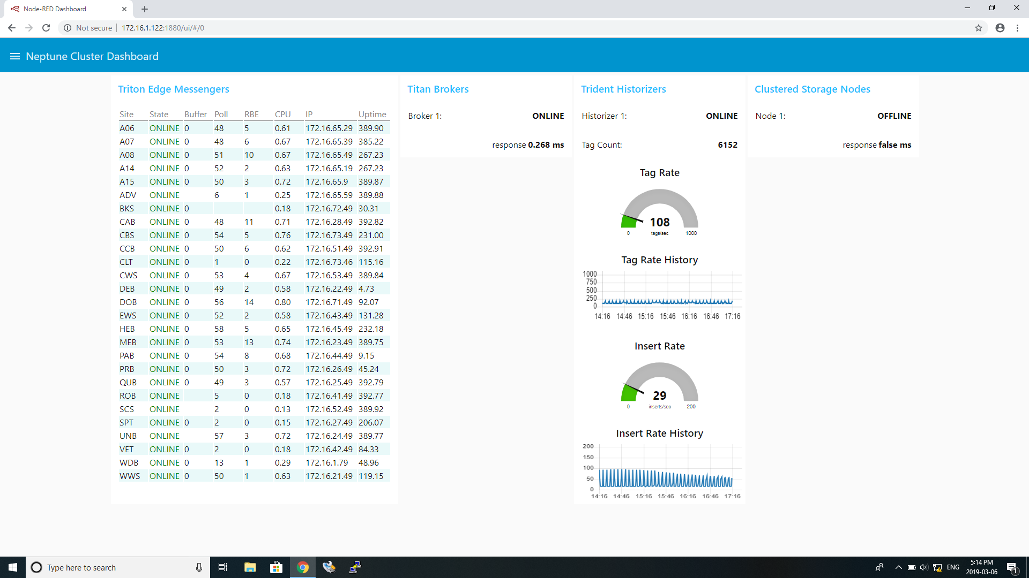Click the network status icon in the tray

point(937,567)
